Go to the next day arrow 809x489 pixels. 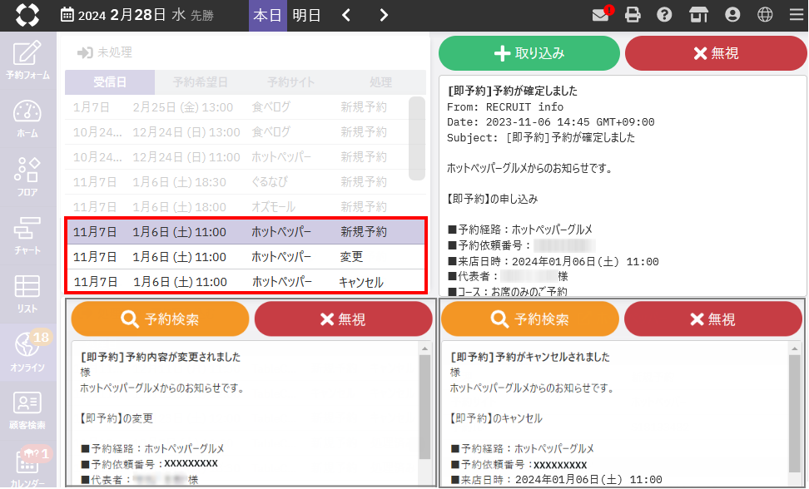(383, 15)
